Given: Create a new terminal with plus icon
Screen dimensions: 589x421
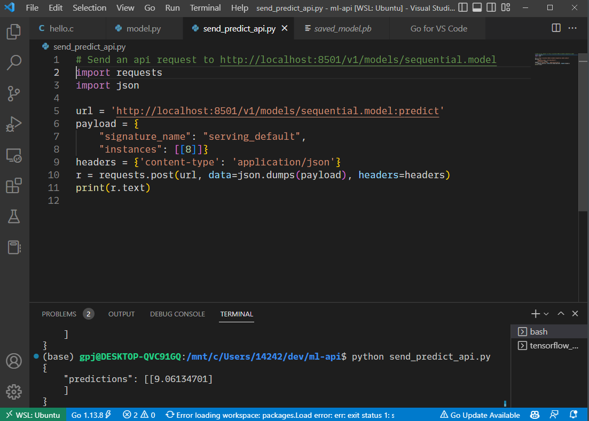Looking at the screenshot, I should pyautogui.click(x=535, y=314).
